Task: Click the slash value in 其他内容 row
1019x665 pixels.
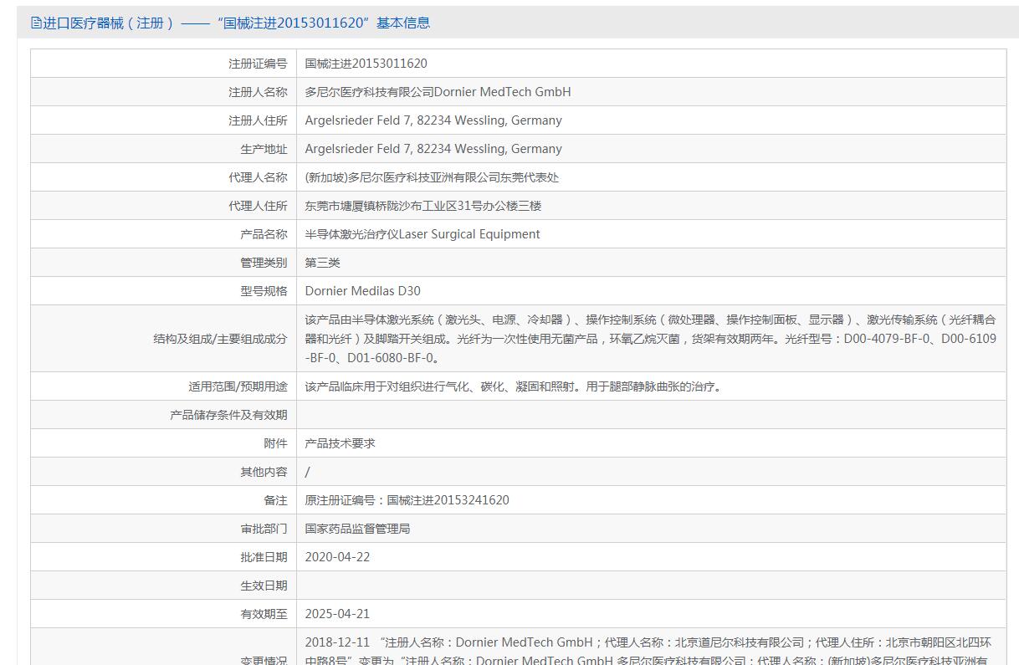Action: pos(307,472)
